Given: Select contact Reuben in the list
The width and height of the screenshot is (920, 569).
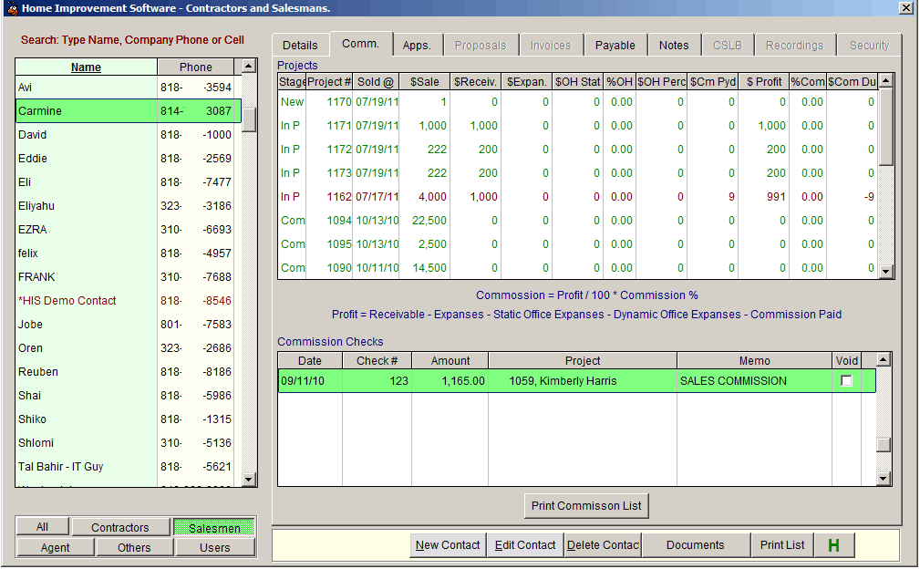Looking at the screenshot, I should [x=128, y=372].
